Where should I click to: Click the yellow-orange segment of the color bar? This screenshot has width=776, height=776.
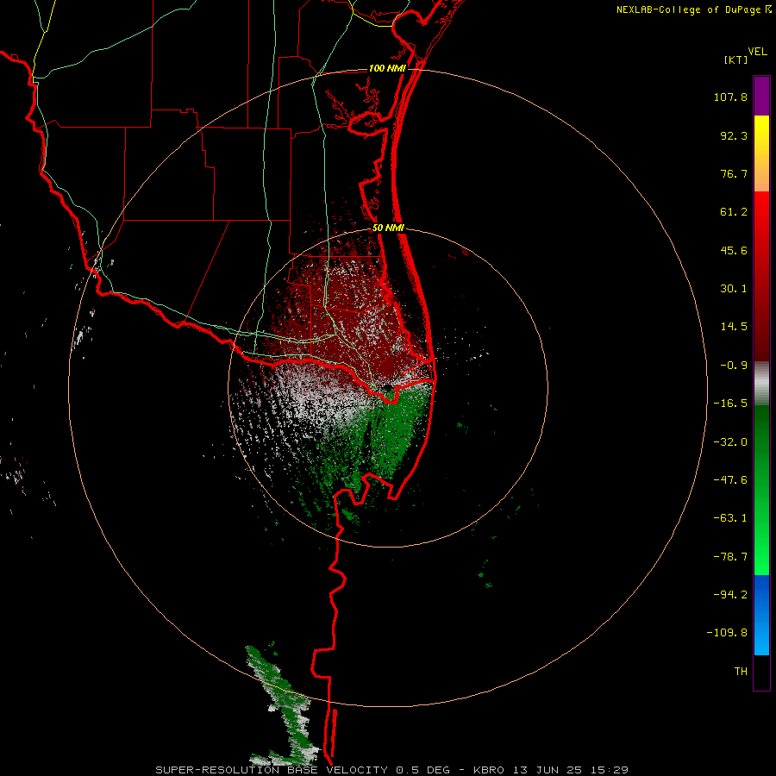(x=761, y=153)
